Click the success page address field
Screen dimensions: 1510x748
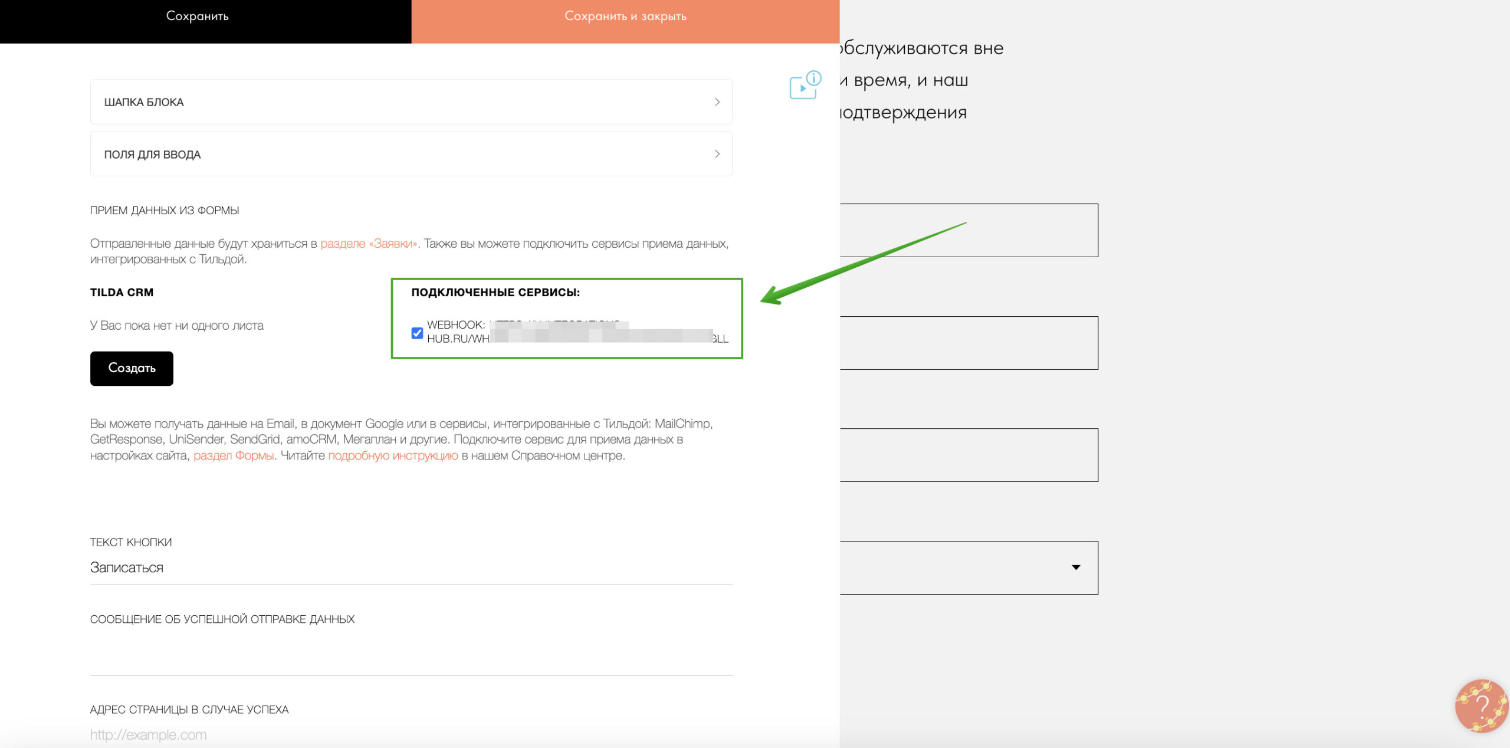coord(411,734)
